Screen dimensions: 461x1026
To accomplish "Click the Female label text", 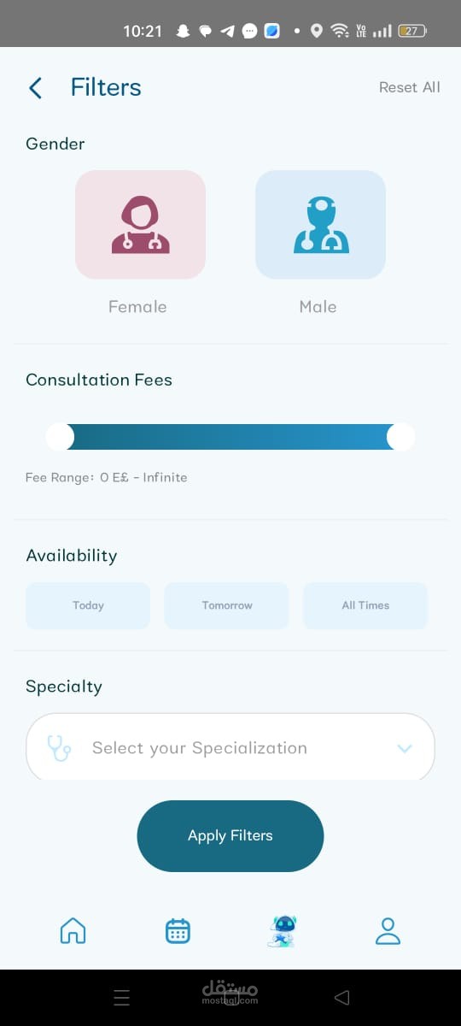I will [137, 307].
